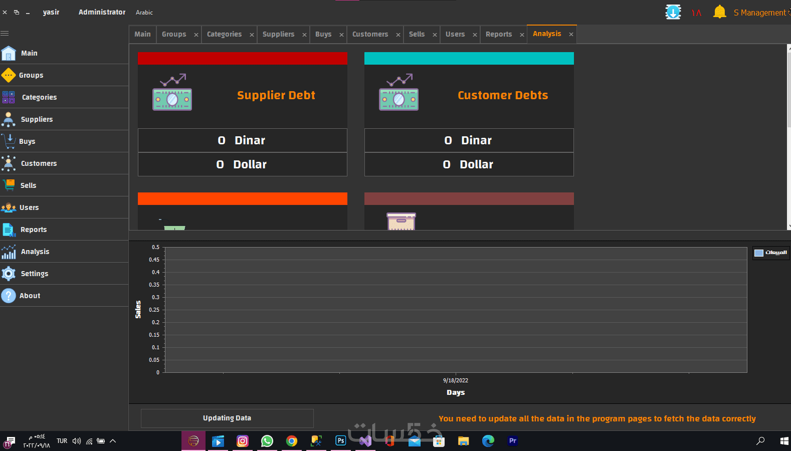Open the Customers icon in sidebar
This screenshot has width=791, height=451.
coord(8,163)
